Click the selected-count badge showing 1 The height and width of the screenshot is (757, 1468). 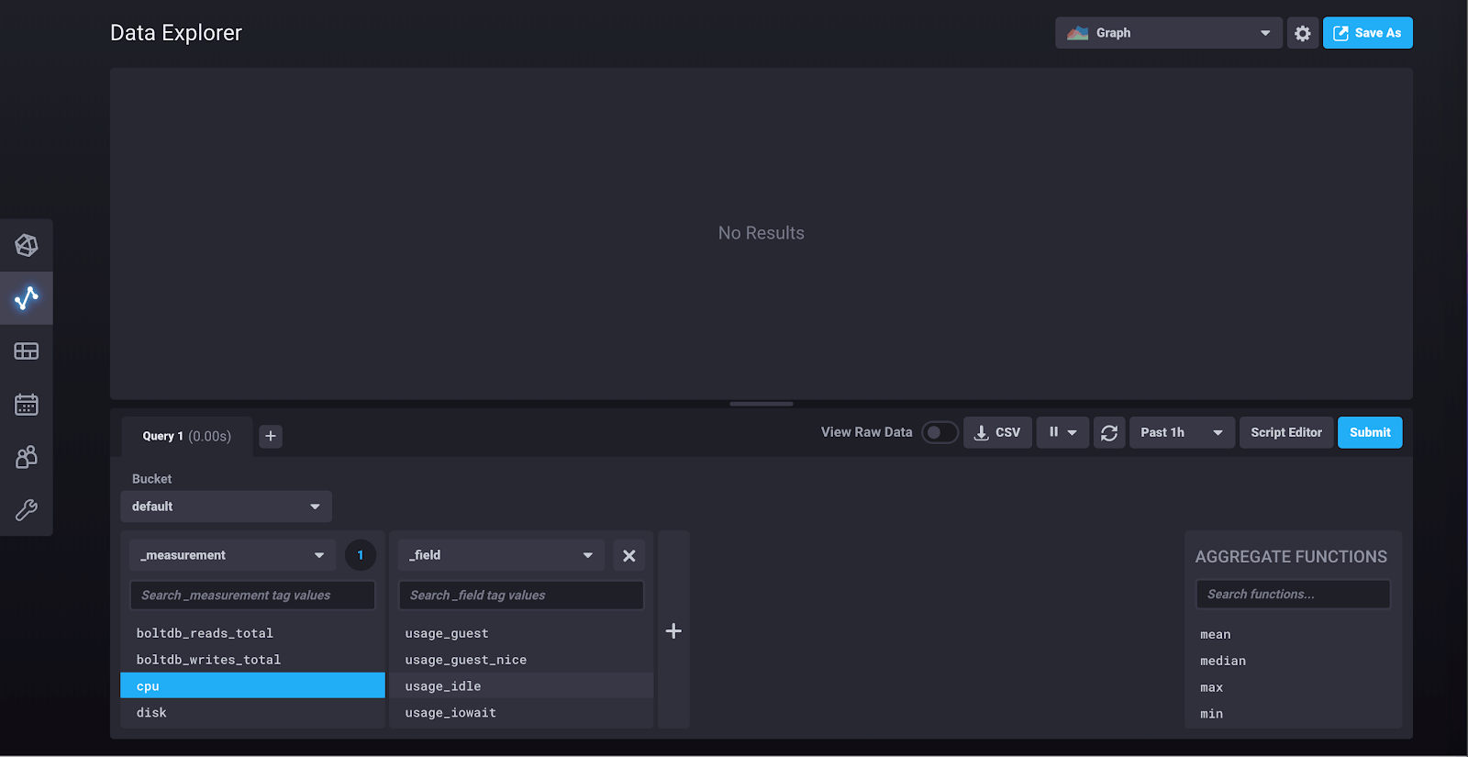tap(361, 555)
